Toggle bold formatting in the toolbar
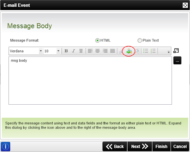190x152 pixels. pyautogui.click(x=66, y=51)
